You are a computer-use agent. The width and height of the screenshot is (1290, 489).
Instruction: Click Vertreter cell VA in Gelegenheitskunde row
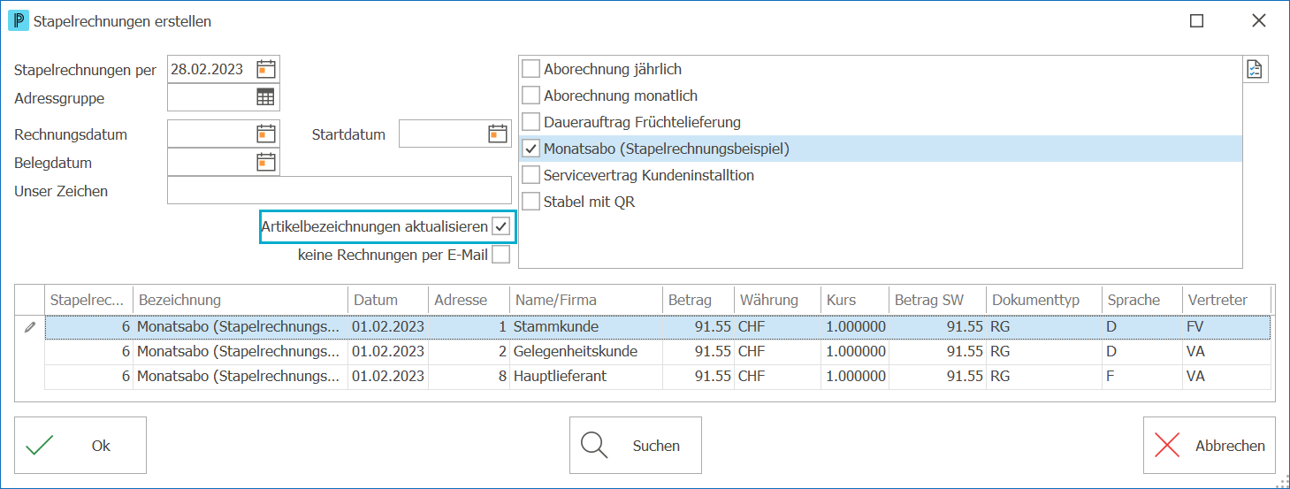coord(1226,351)
